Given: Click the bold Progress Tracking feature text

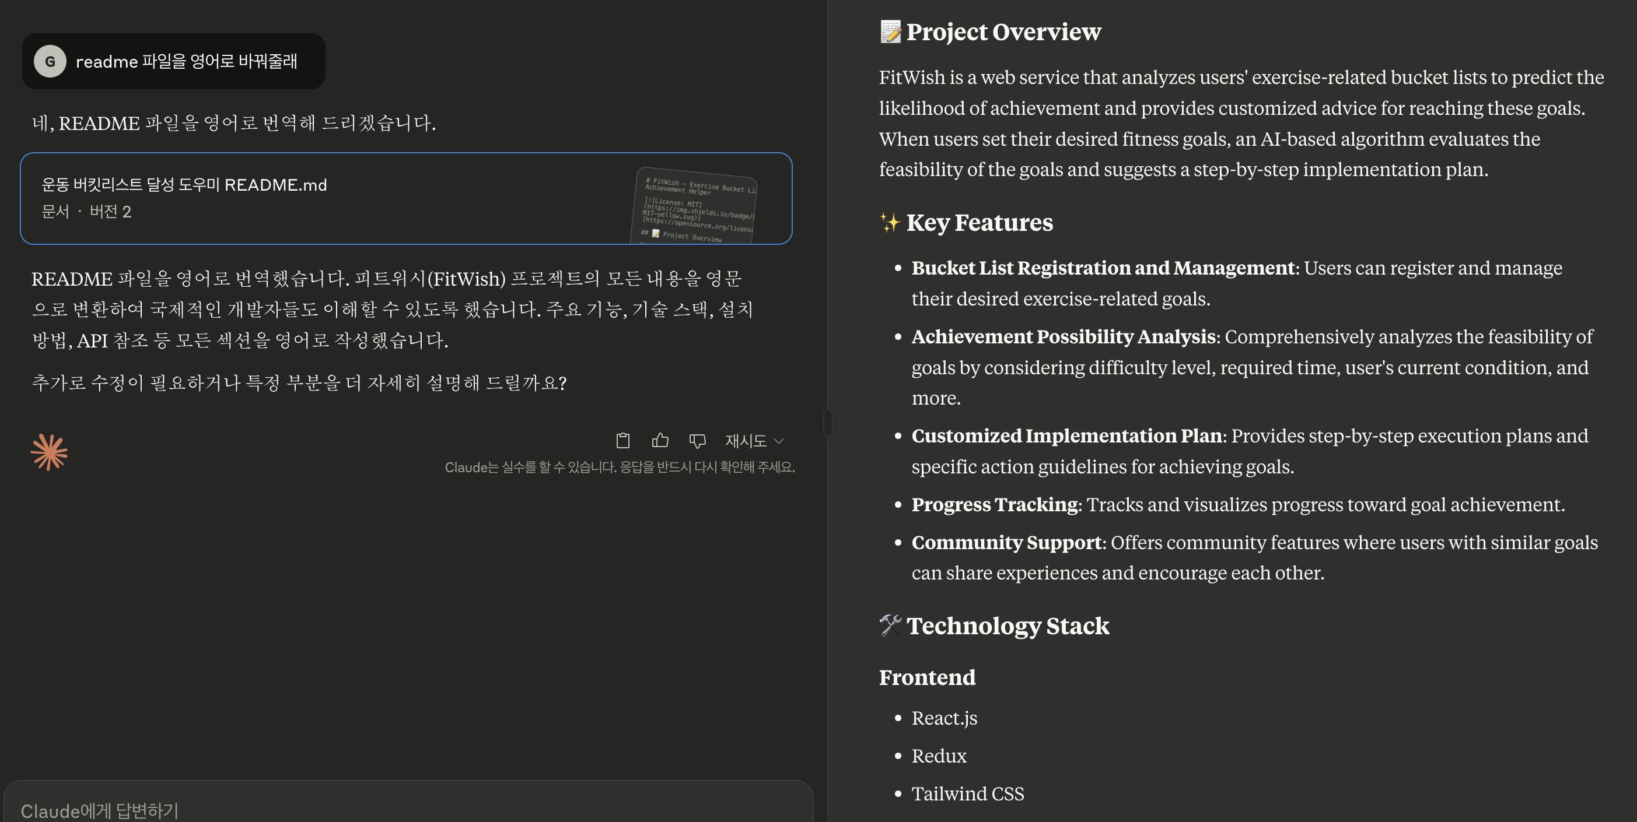Looking at the screenshot, I should coord(995,504).
